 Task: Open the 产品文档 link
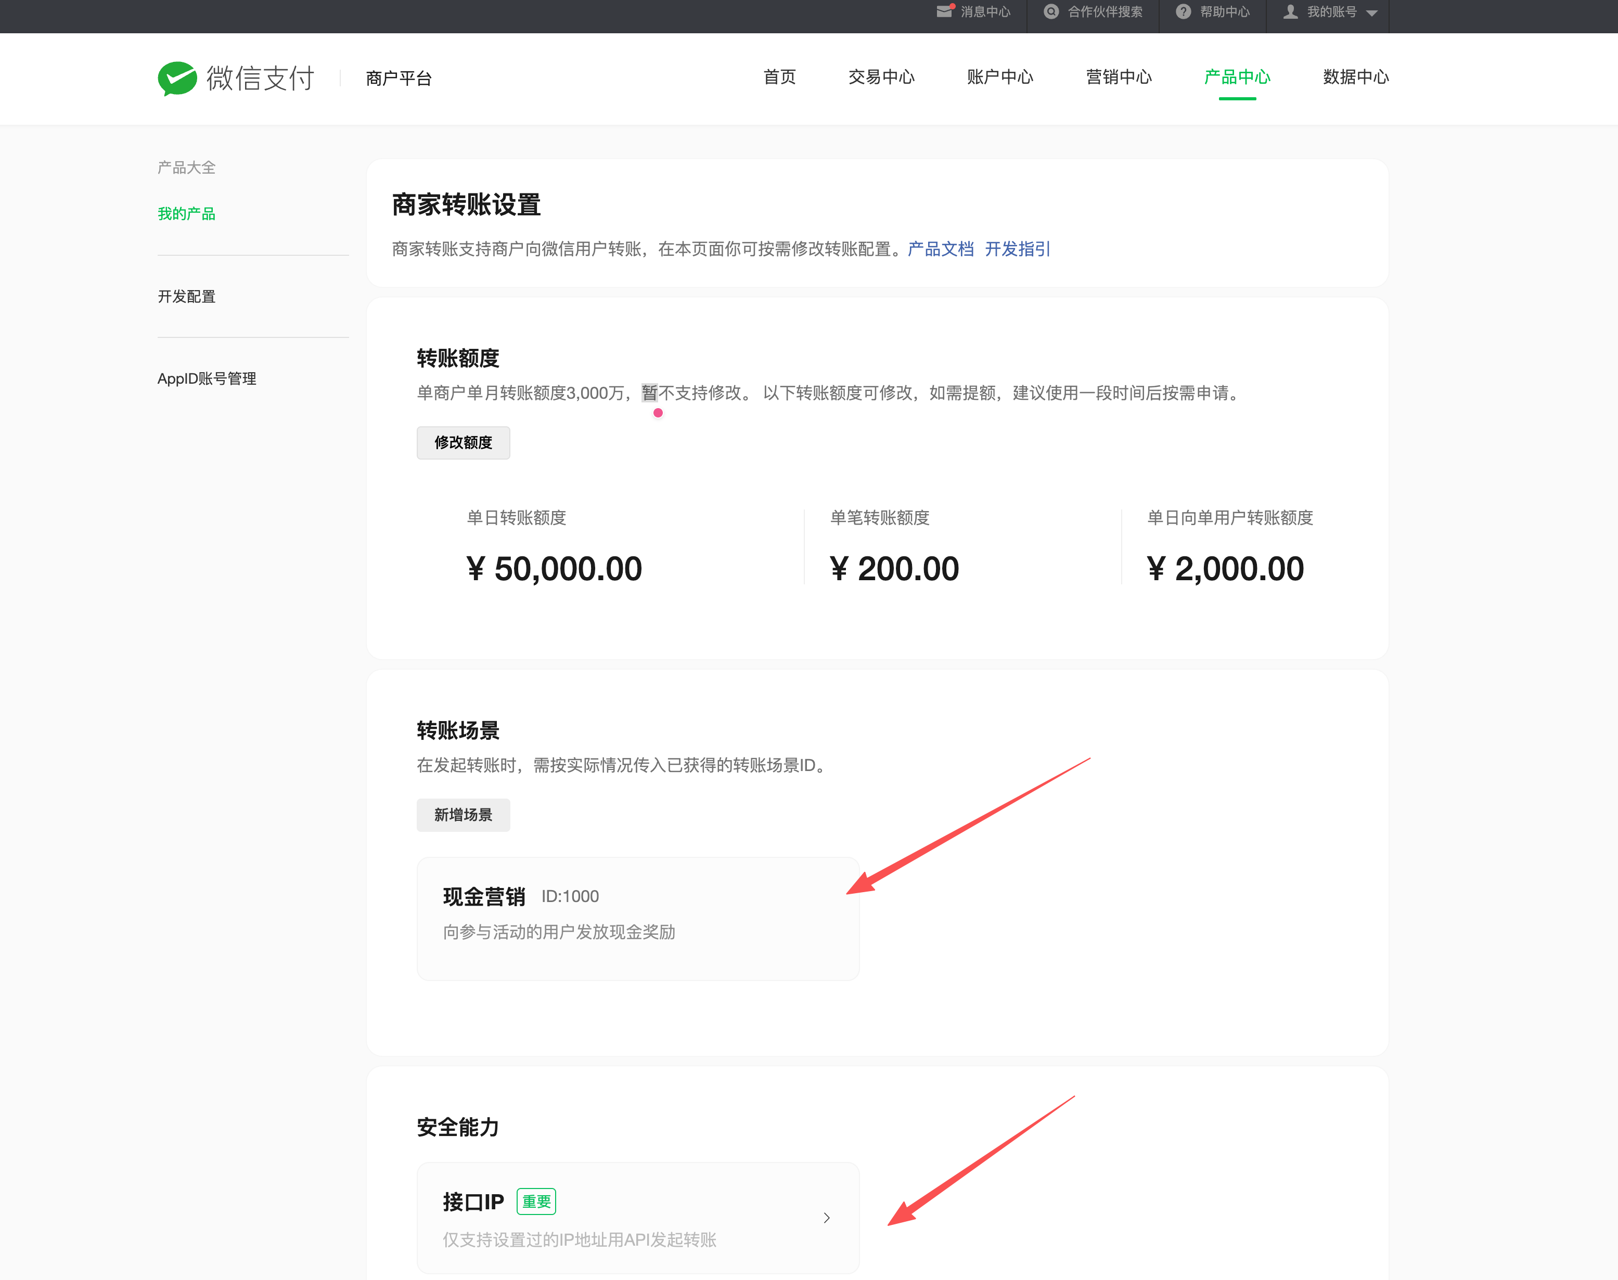coord(940,249)
